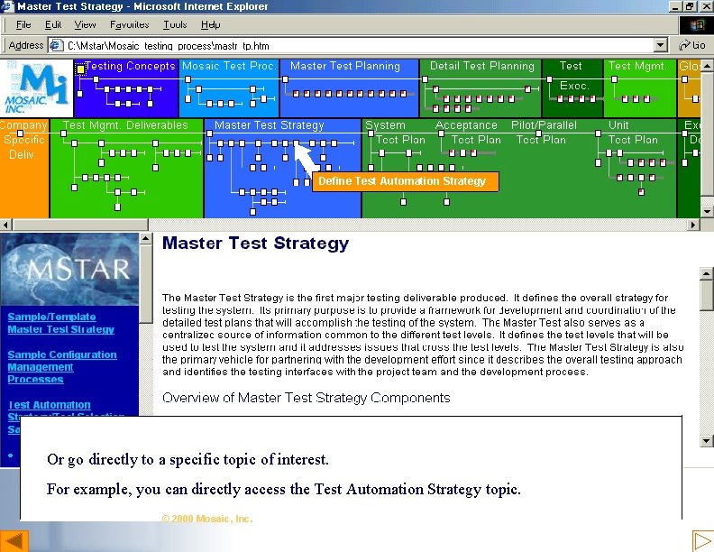This screenshot has height=552, width=714.
Task: Click the map pane's horizontal scrollbar thumb
Action: (x=80, y=225)
